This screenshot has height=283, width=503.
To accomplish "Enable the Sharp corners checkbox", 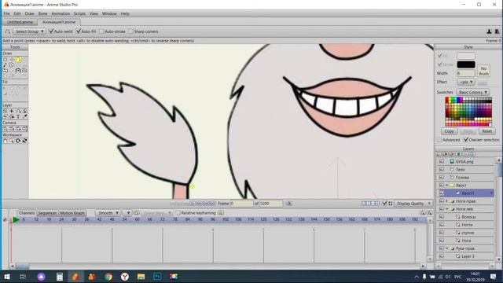I will click(x=131, y=31).
